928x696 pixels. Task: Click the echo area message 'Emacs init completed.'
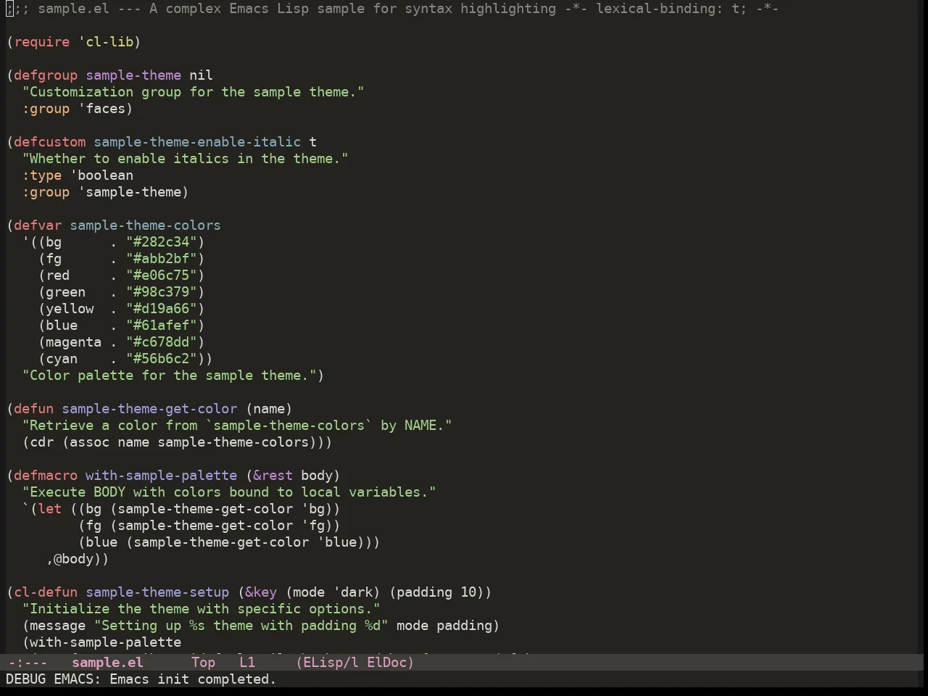click(193, 679)
